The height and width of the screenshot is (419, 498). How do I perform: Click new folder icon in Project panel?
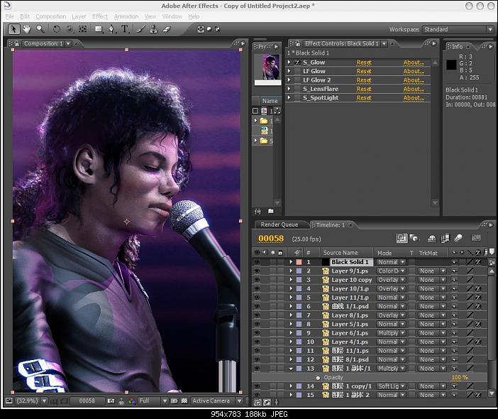(x=270, y=211)
